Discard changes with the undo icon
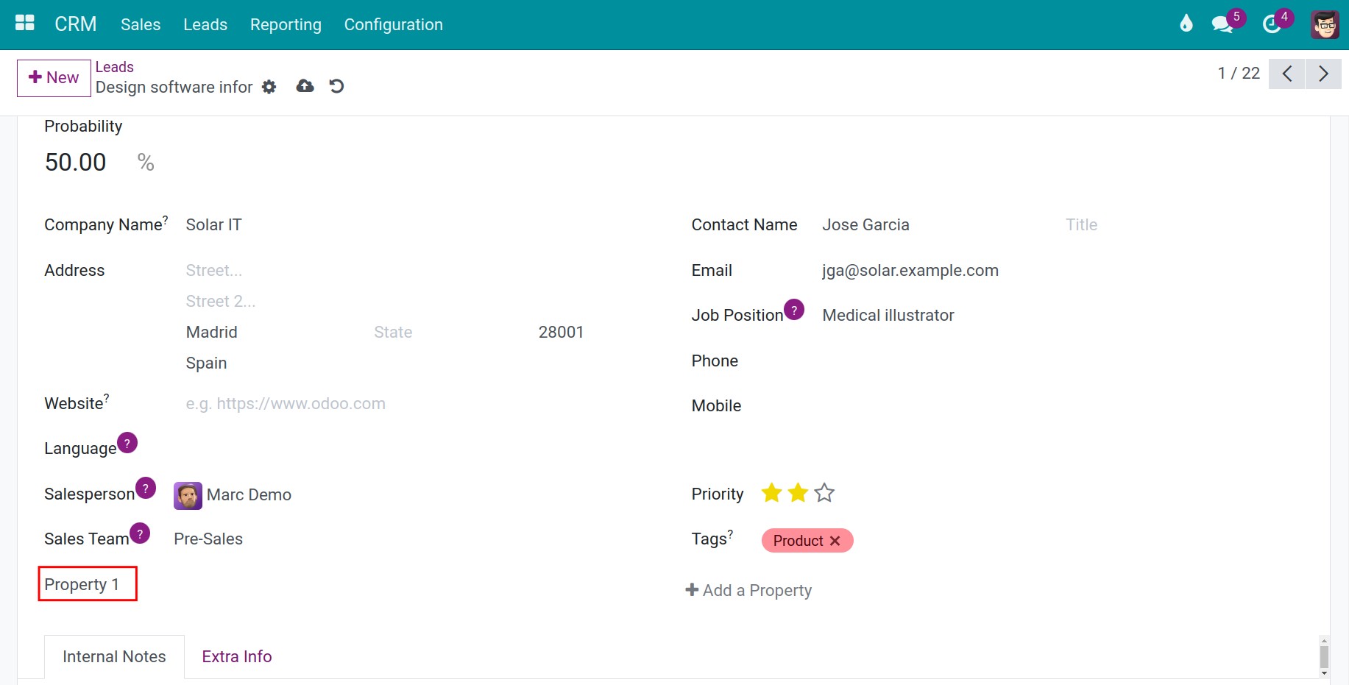The width and height of the screenshot is (1349, 685). click(x=336, y=86)
